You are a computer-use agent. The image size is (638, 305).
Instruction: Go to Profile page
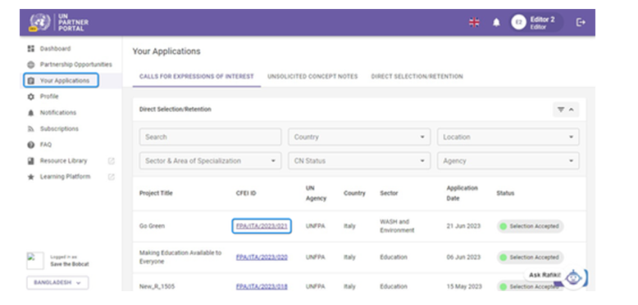click(x=49, y=96)
